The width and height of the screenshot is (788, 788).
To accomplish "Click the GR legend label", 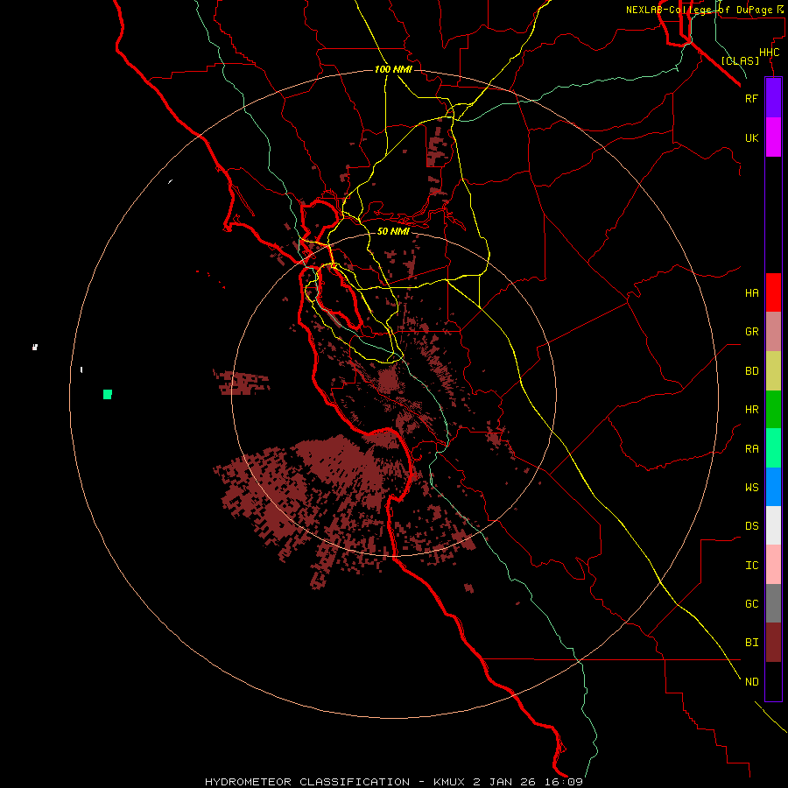I will [751, 332].
